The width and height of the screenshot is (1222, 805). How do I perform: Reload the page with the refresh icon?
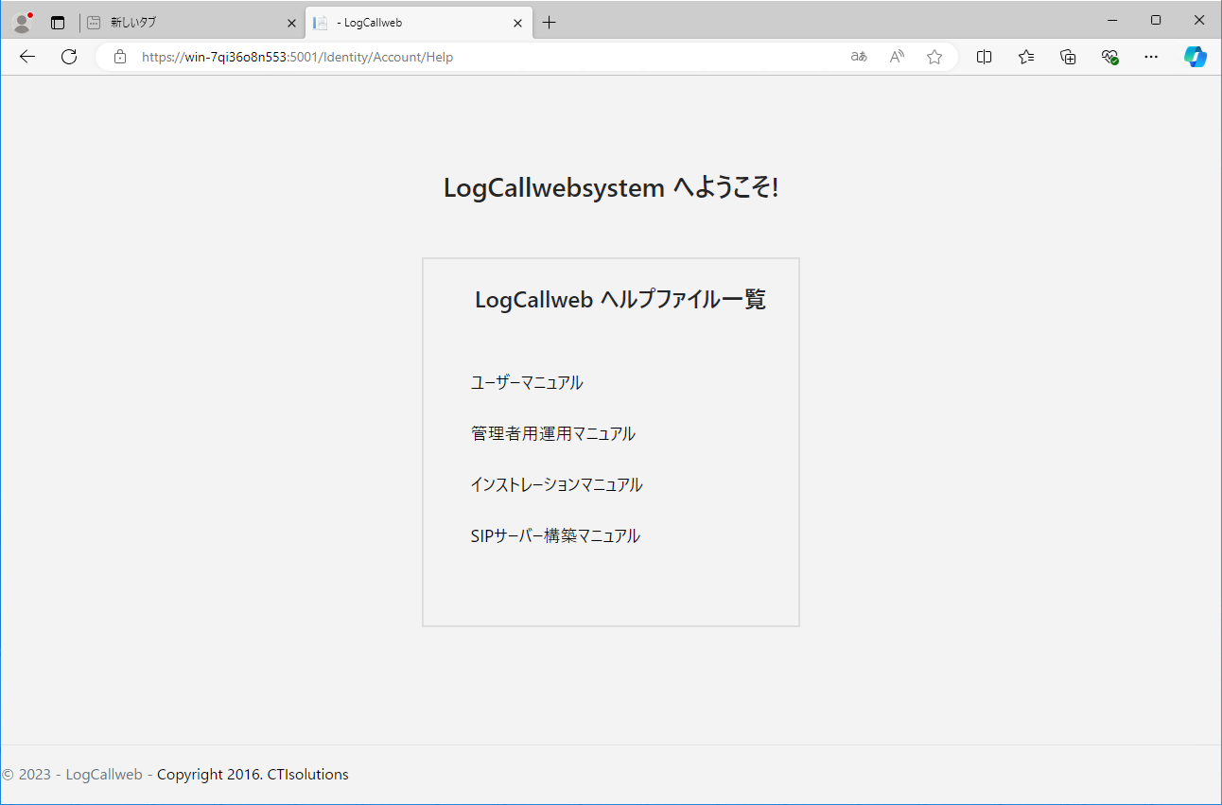pos(69,57)
